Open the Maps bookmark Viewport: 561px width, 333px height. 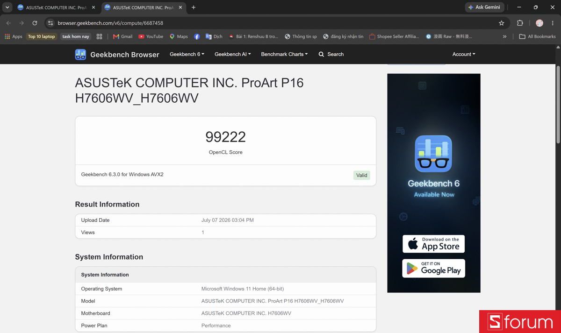coord(179,36)
